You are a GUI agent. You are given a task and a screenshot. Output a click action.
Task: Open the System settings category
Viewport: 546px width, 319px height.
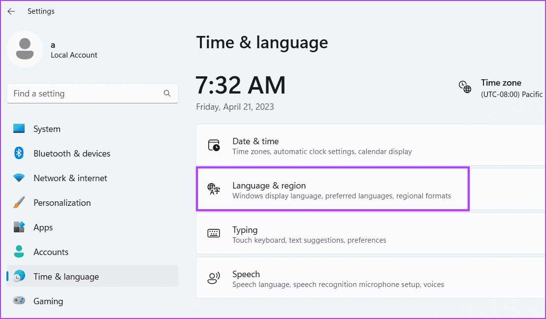click(92, 129)
